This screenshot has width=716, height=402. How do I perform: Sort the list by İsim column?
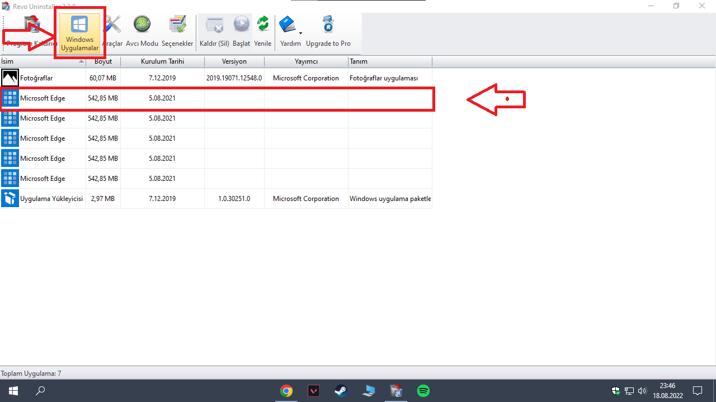click(x=43, y=61)
